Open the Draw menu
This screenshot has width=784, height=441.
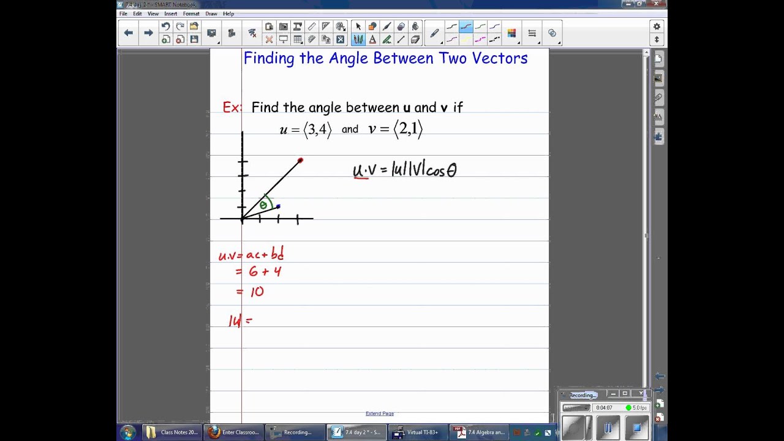click(211, 13)
